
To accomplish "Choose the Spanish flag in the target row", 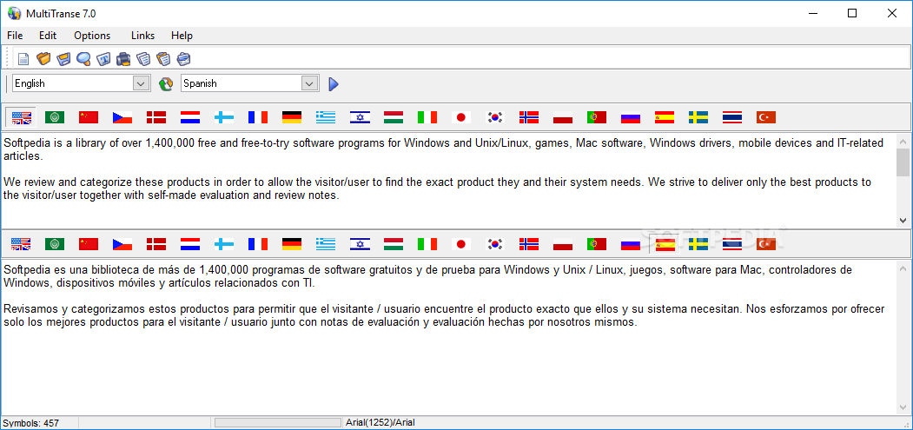I will coord(665,244).
